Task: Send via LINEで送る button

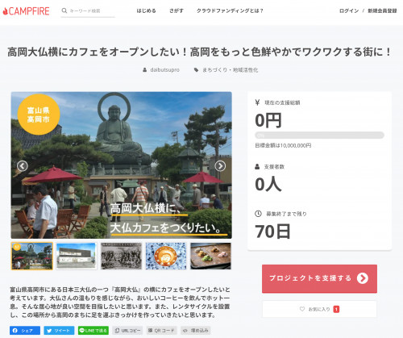Action: click(x=93, y=331)
